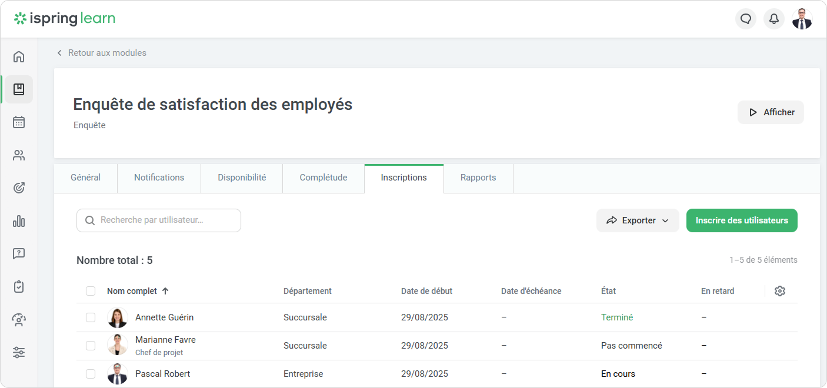Switch to the Rapports tab
The width and height of the screenshot is (827, 388).
[478, 178]
